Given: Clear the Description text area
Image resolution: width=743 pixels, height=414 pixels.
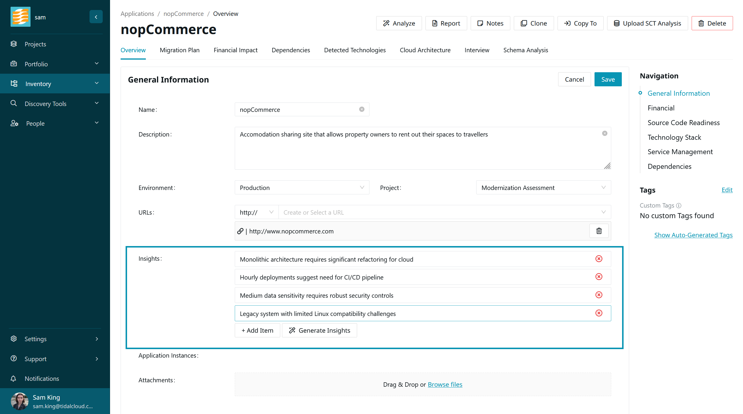Looking at the screenshot, I should point(605,134).
